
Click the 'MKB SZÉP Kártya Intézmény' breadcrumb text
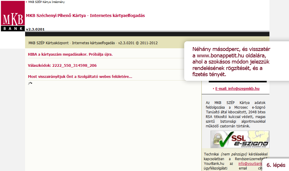click(x=46, y=2)
